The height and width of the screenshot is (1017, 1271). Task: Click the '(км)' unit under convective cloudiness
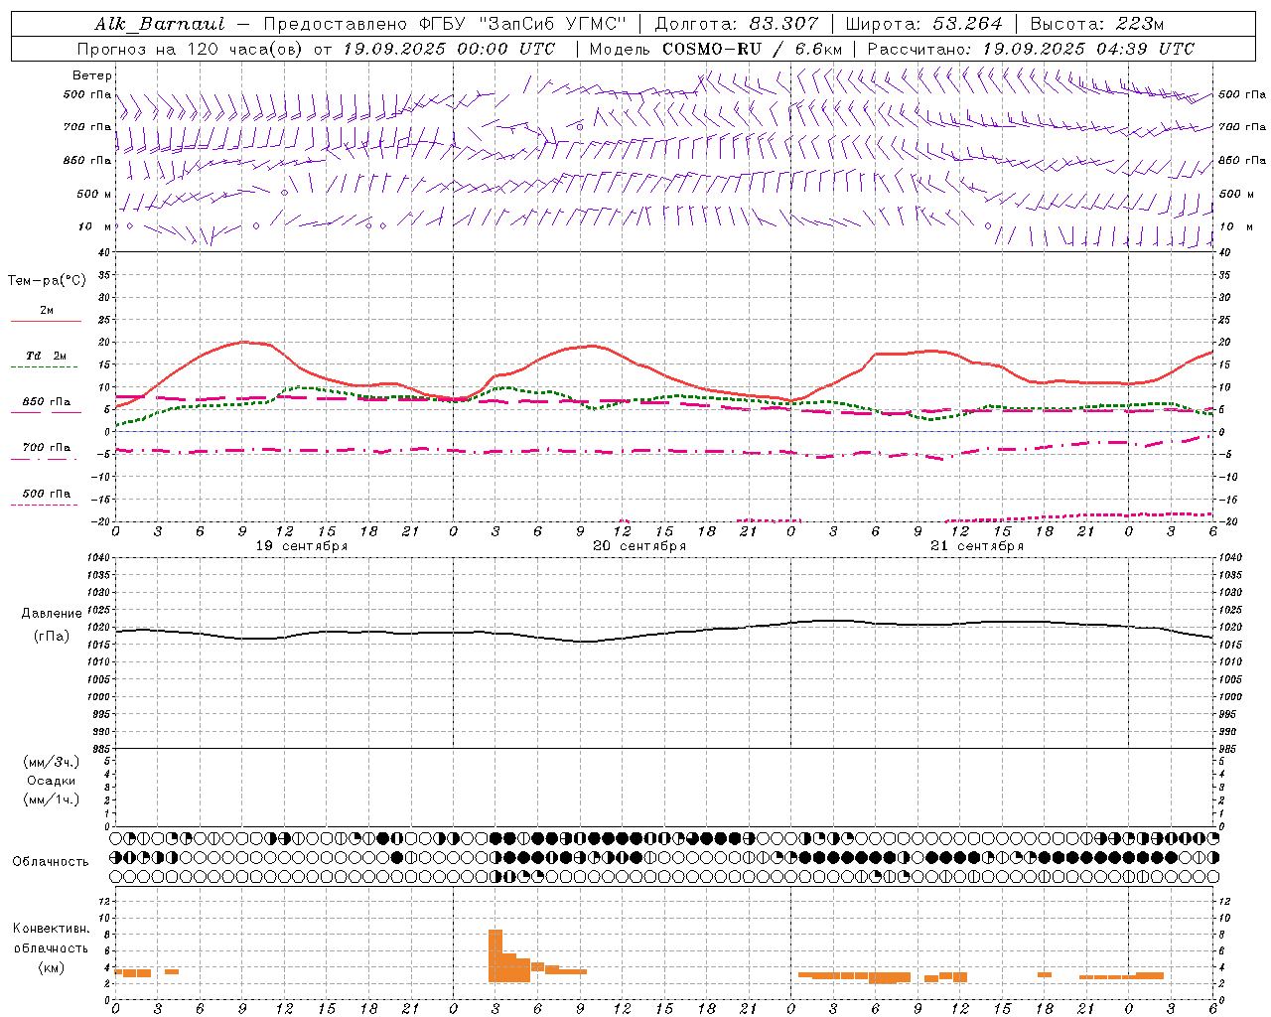pos(52,967)
